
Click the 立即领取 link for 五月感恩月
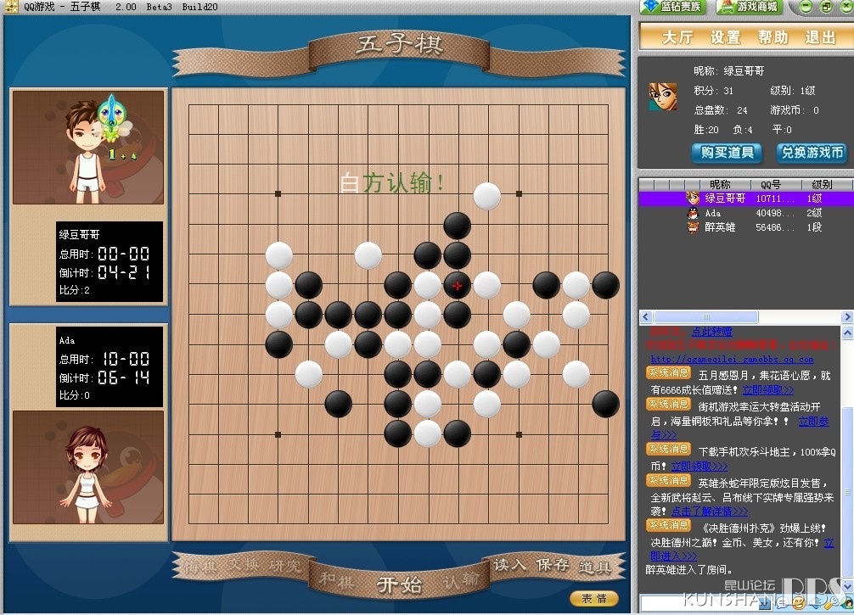(x=767, y=390)
